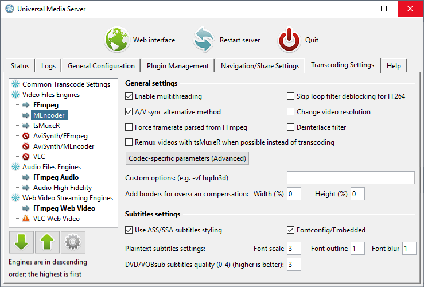Move engine down with green down arrow
Image resolution: width=424 pixels, height=287 pixels.
pos(21,242)
